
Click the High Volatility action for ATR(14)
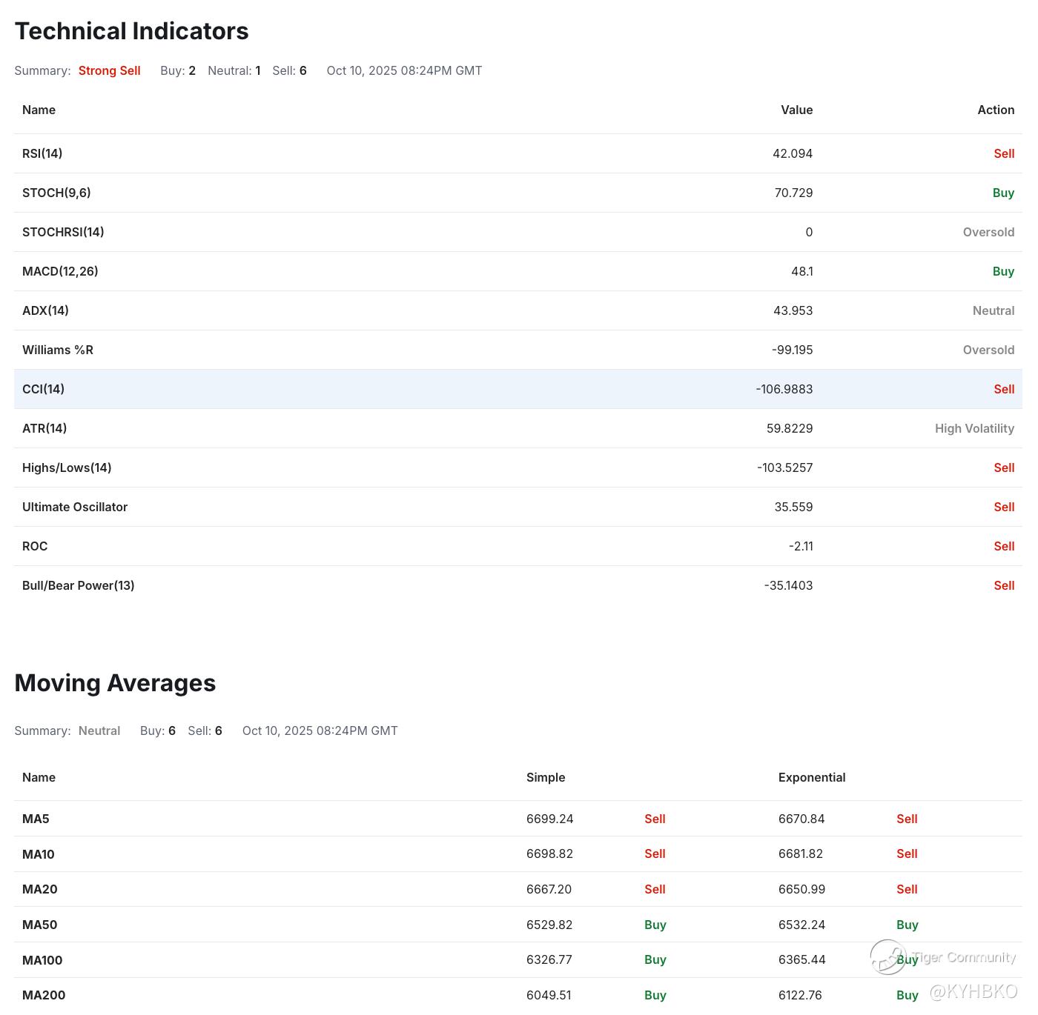point(974,428)
